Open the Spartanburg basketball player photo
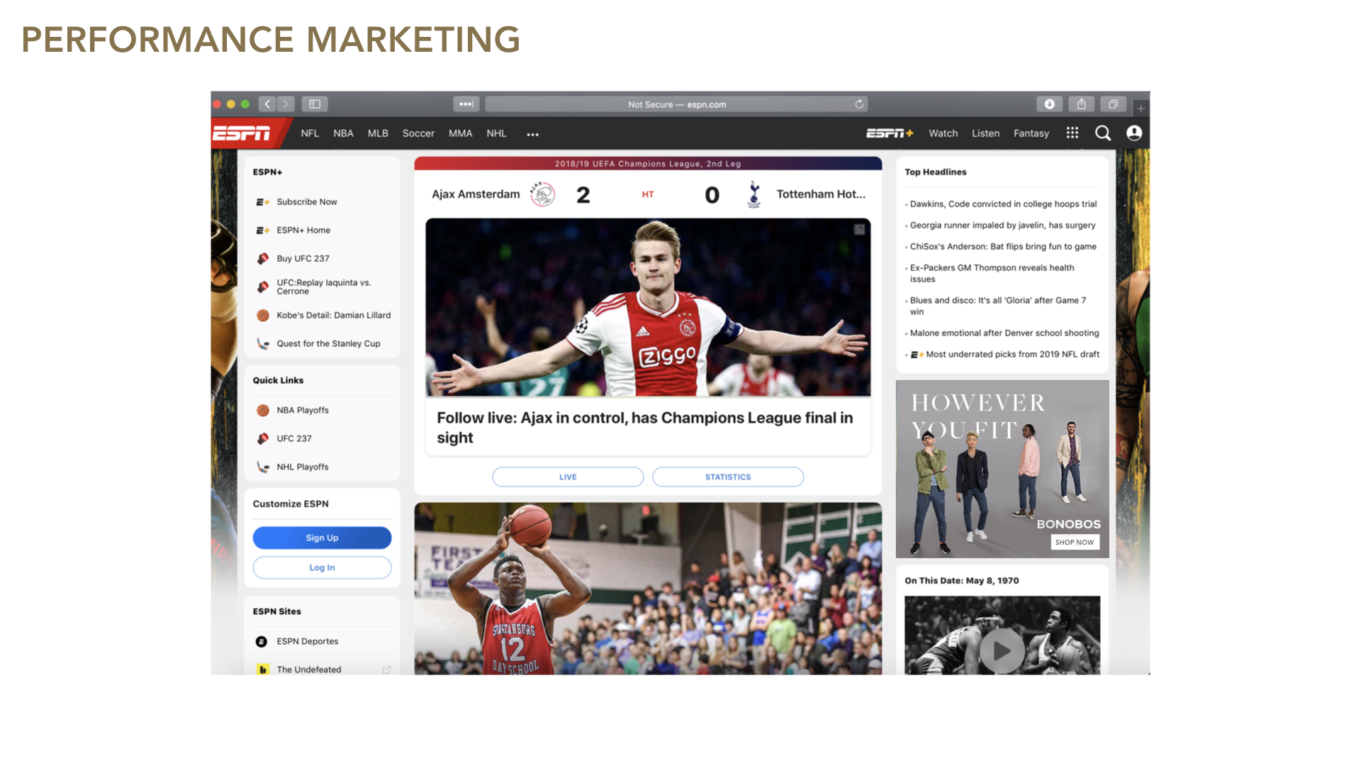 648,589
